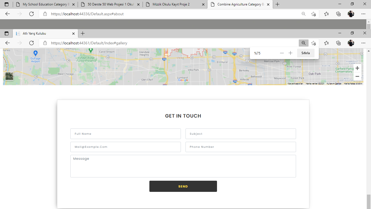The image size is (371, 209).
Task: Refresh the Atlı Yarış Kulubu page
Action: coord(31,43)
